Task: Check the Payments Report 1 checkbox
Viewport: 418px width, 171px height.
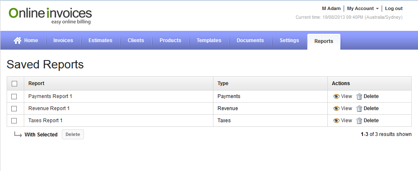Action: tap(14, 96)
